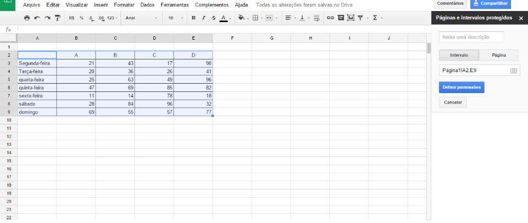
Task: Open the cell fill color picker
Action: [x=242, y=18]
